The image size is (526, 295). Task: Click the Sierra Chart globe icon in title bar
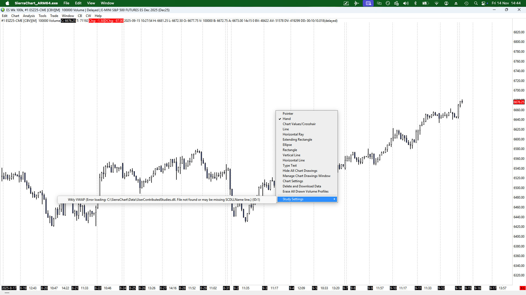(3, 10)
